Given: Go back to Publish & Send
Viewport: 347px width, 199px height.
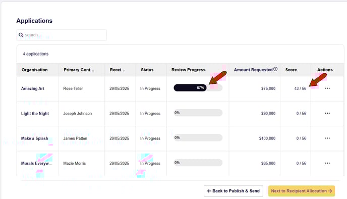Looking at the screenshot, I should pyautogui.click(x=233, y=191).
